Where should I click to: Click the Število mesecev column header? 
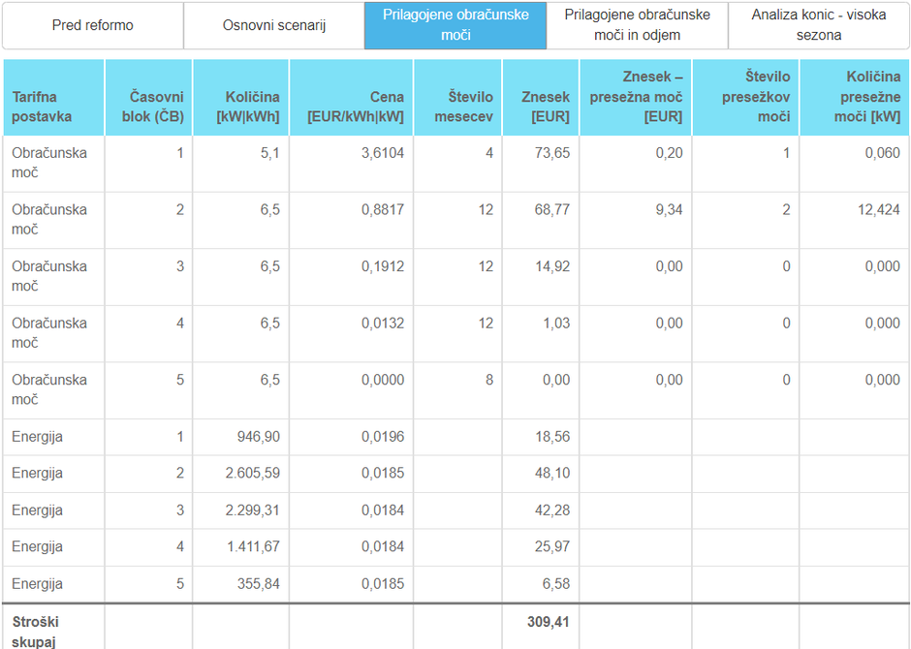point(470,107)
